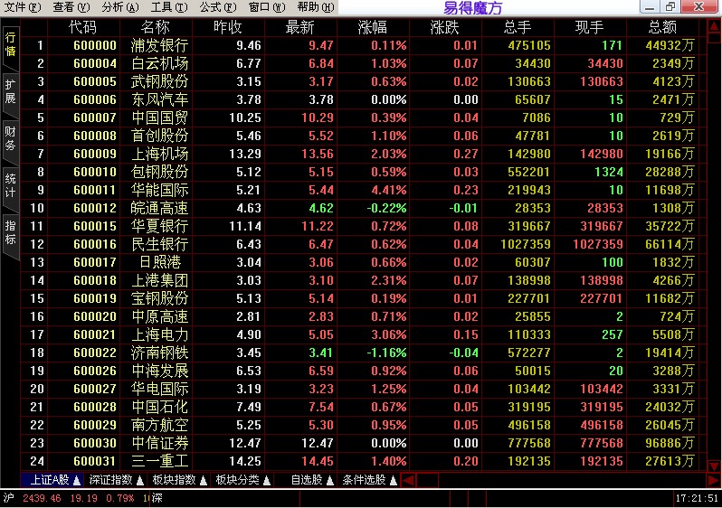Image resolution: width=722 pixels, height=508 pixels.
Task: Open the 分析(A) menu
Action: click(119, 7)
